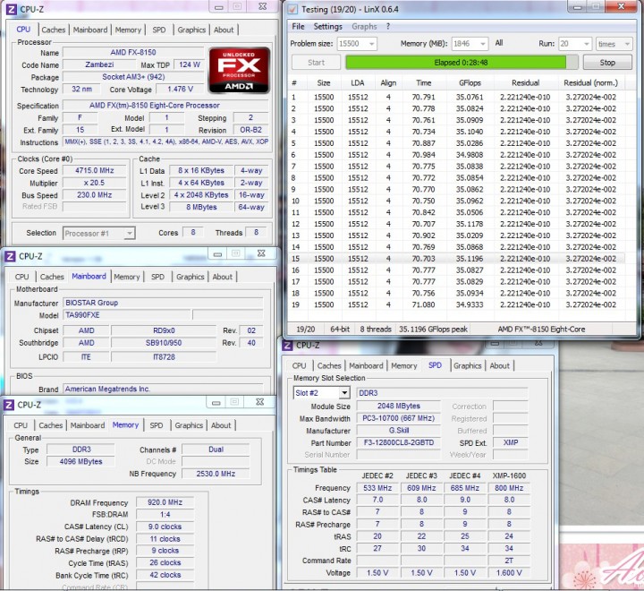Select result row 15 with 35.1196 GFlops
Viewport: 644px width, 591px height.
tap(456, 259)
